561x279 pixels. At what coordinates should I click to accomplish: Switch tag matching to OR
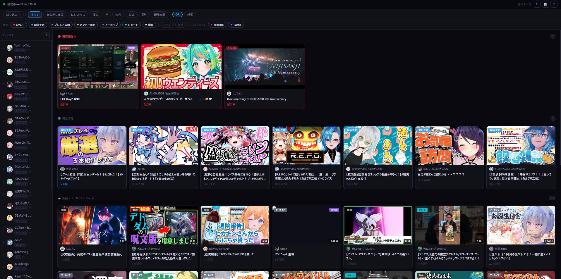coord(177,15)
